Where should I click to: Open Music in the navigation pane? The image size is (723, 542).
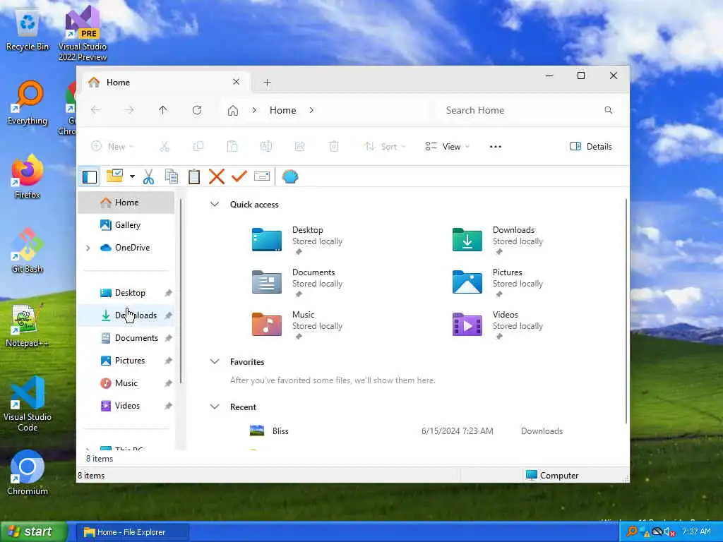126,383
